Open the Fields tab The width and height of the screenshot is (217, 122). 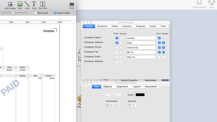coord(115,26)
